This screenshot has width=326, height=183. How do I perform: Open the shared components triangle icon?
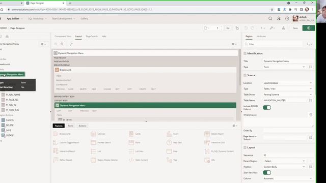283,28
